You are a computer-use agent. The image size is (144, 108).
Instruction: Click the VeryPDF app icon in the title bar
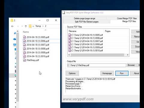[64, 13]
